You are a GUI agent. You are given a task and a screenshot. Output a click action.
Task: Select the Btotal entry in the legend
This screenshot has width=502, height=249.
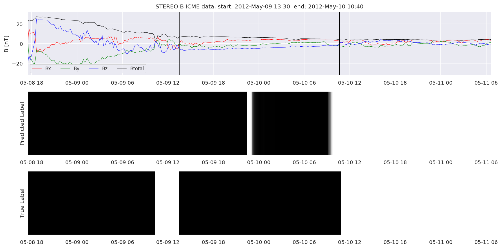point(131,69)
